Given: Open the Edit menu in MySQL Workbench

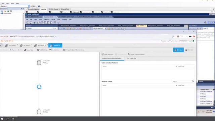Looking at the screenshot, I should (31, 19).
